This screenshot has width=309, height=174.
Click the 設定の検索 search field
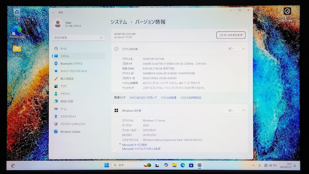click(x=78, y=38)
